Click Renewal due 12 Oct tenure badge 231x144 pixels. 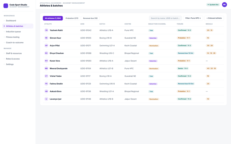186,53
